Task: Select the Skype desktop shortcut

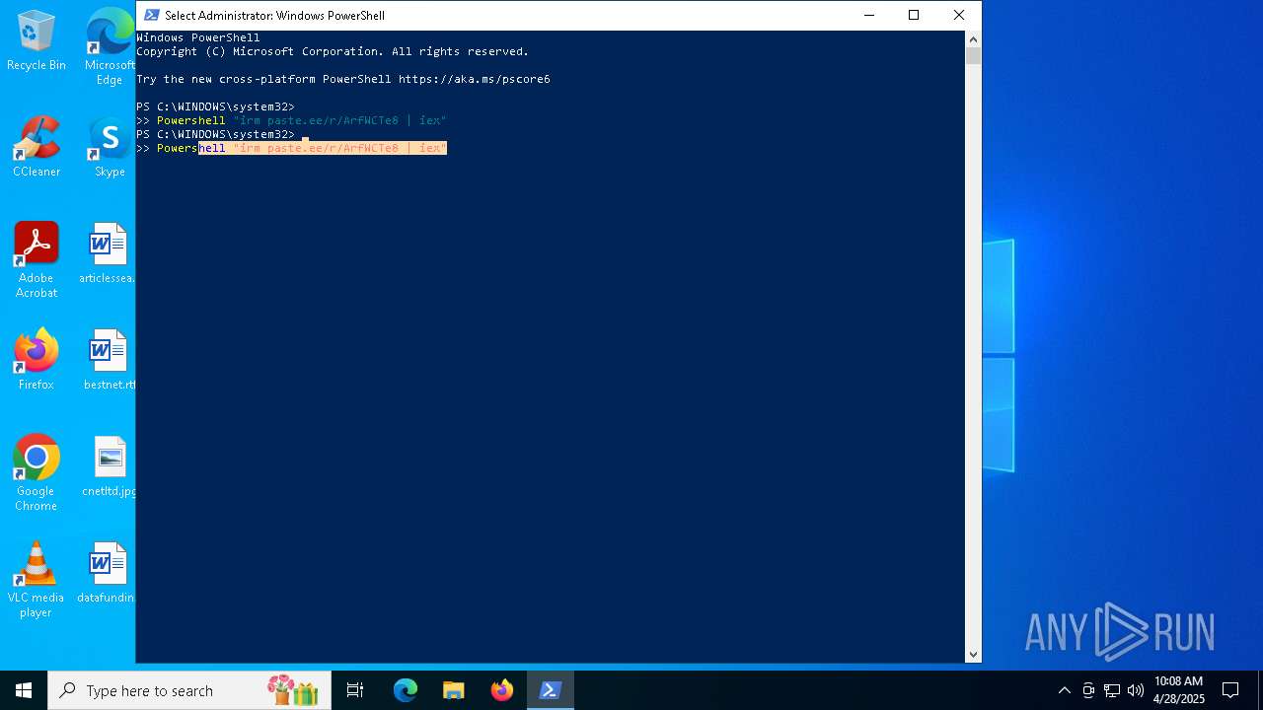Action: [109, 148]
